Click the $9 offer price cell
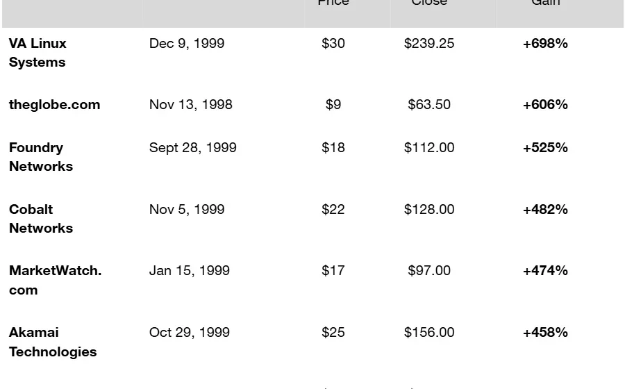The width and height of the screenshot is (625, 389). click(x=333, y=104)
